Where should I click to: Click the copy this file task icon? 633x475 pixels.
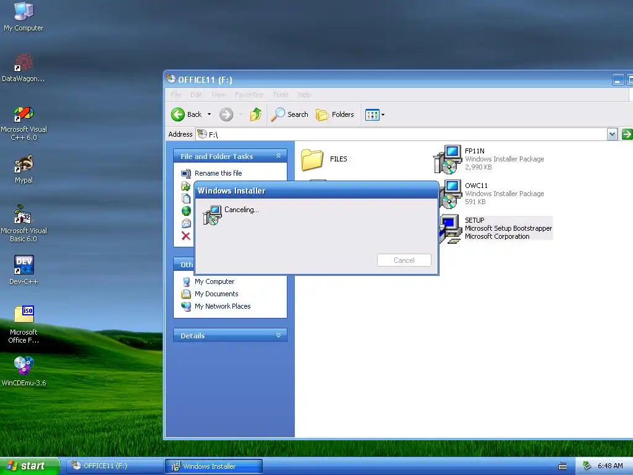click(185, 199)
